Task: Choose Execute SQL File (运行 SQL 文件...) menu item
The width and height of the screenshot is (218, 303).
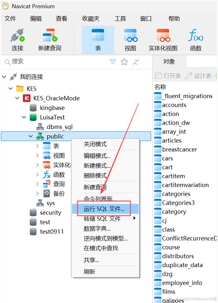Action: pos(105,209)
